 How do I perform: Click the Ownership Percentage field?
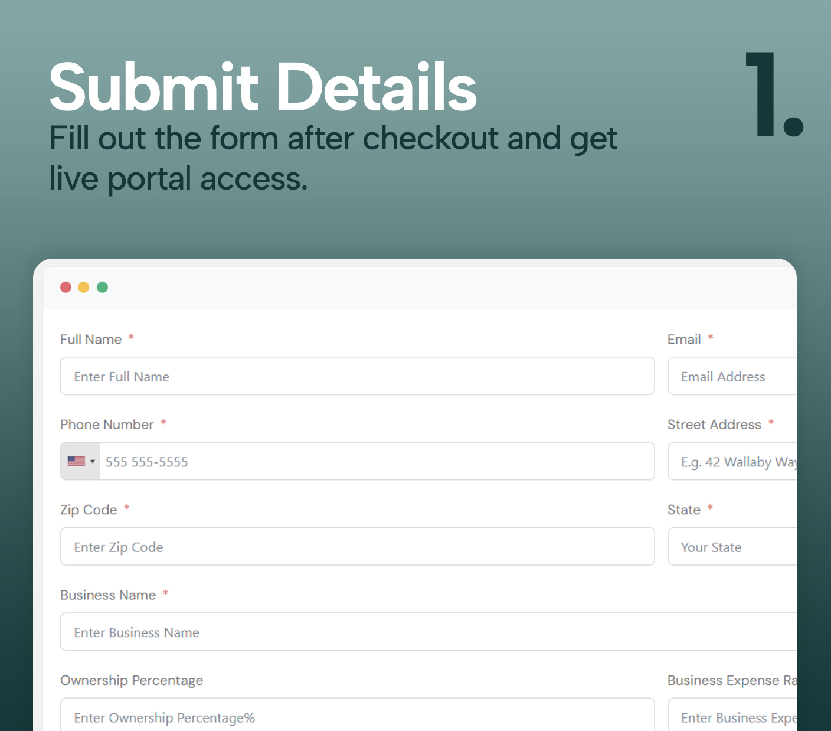[357, 715]
